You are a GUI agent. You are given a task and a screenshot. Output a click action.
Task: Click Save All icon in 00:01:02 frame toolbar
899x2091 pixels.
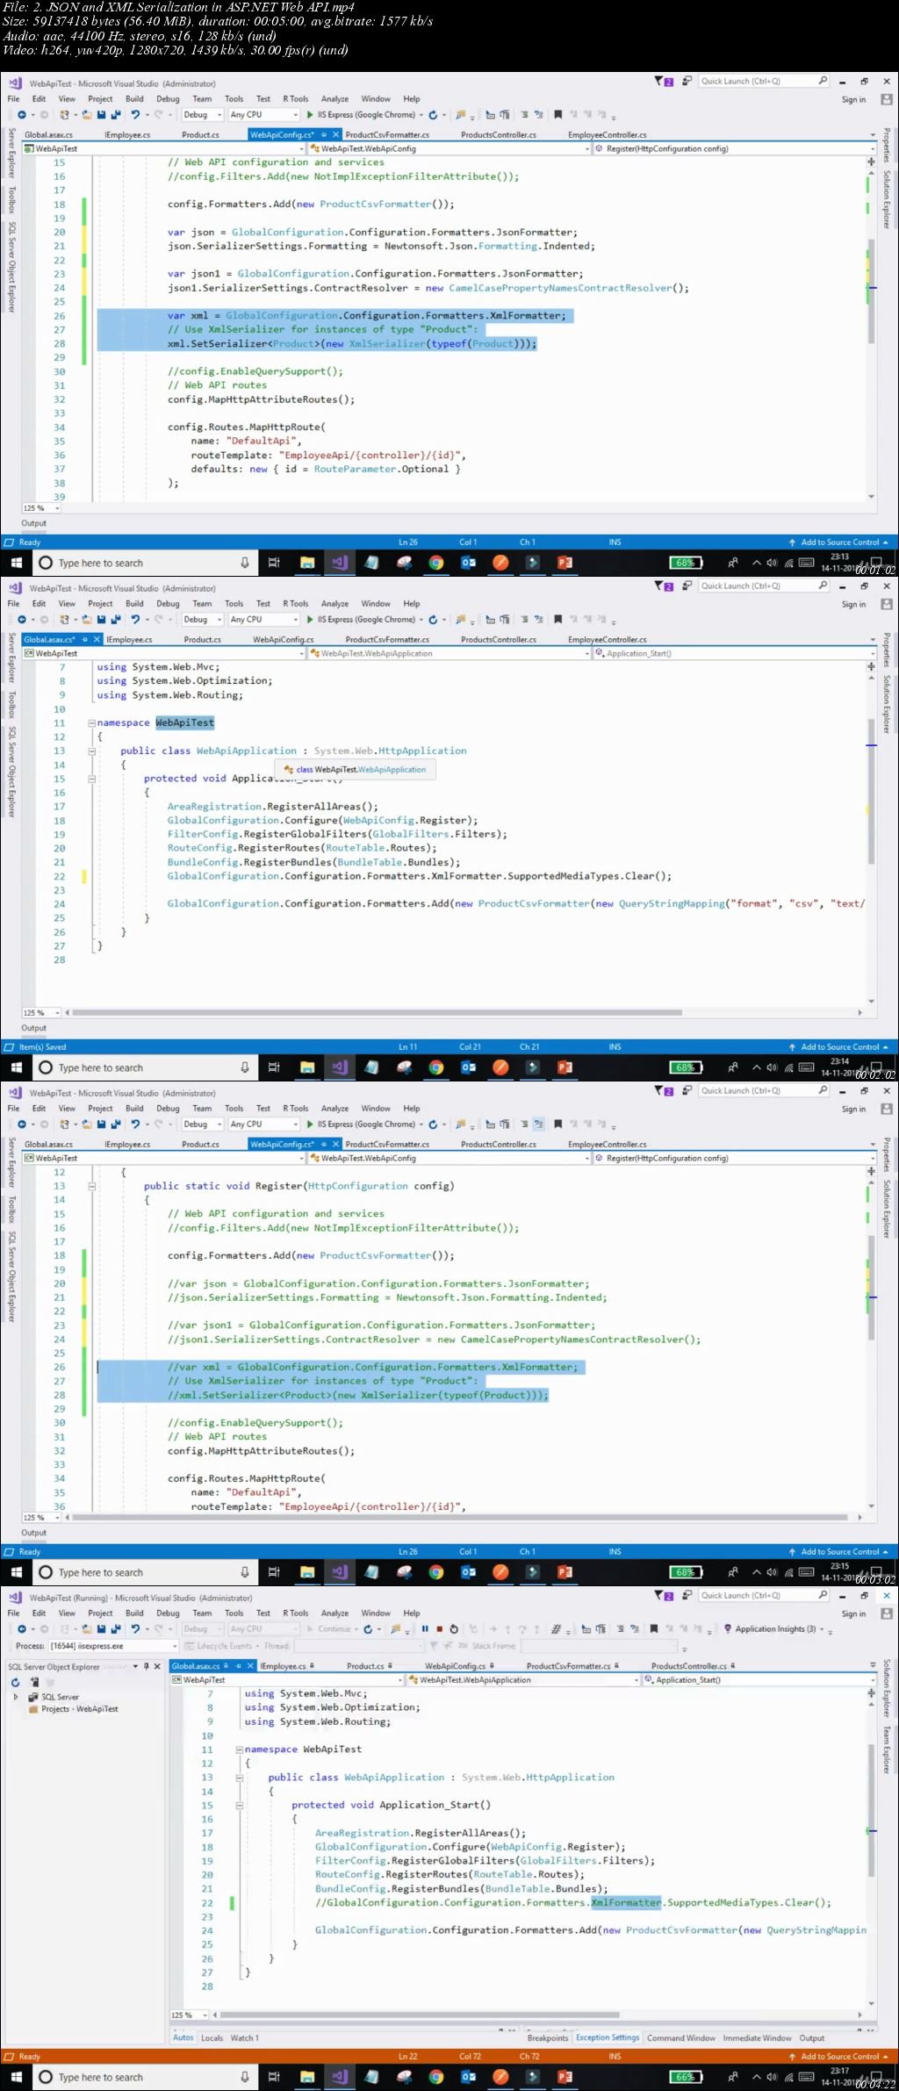pyautogui.click(x=115, y=115)
